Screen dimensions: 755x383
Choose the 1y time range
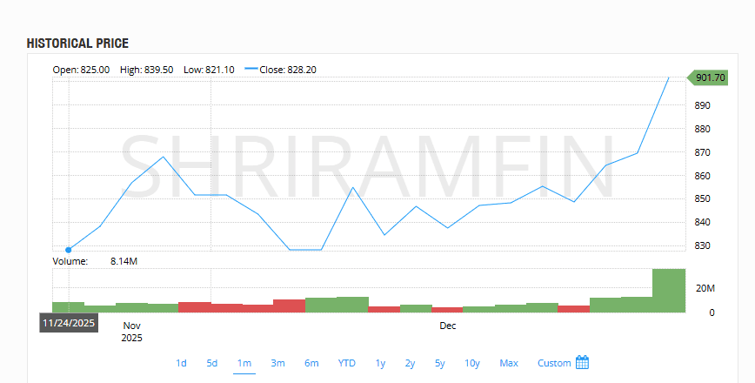point(380,363)
